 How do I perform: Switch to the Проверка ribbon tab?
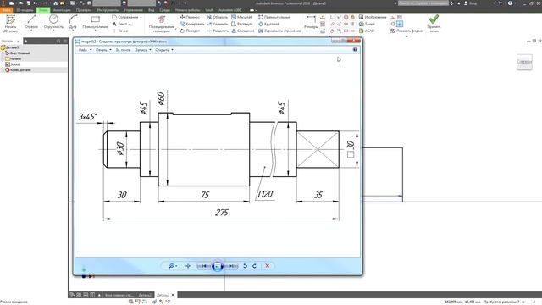point(84,10)
